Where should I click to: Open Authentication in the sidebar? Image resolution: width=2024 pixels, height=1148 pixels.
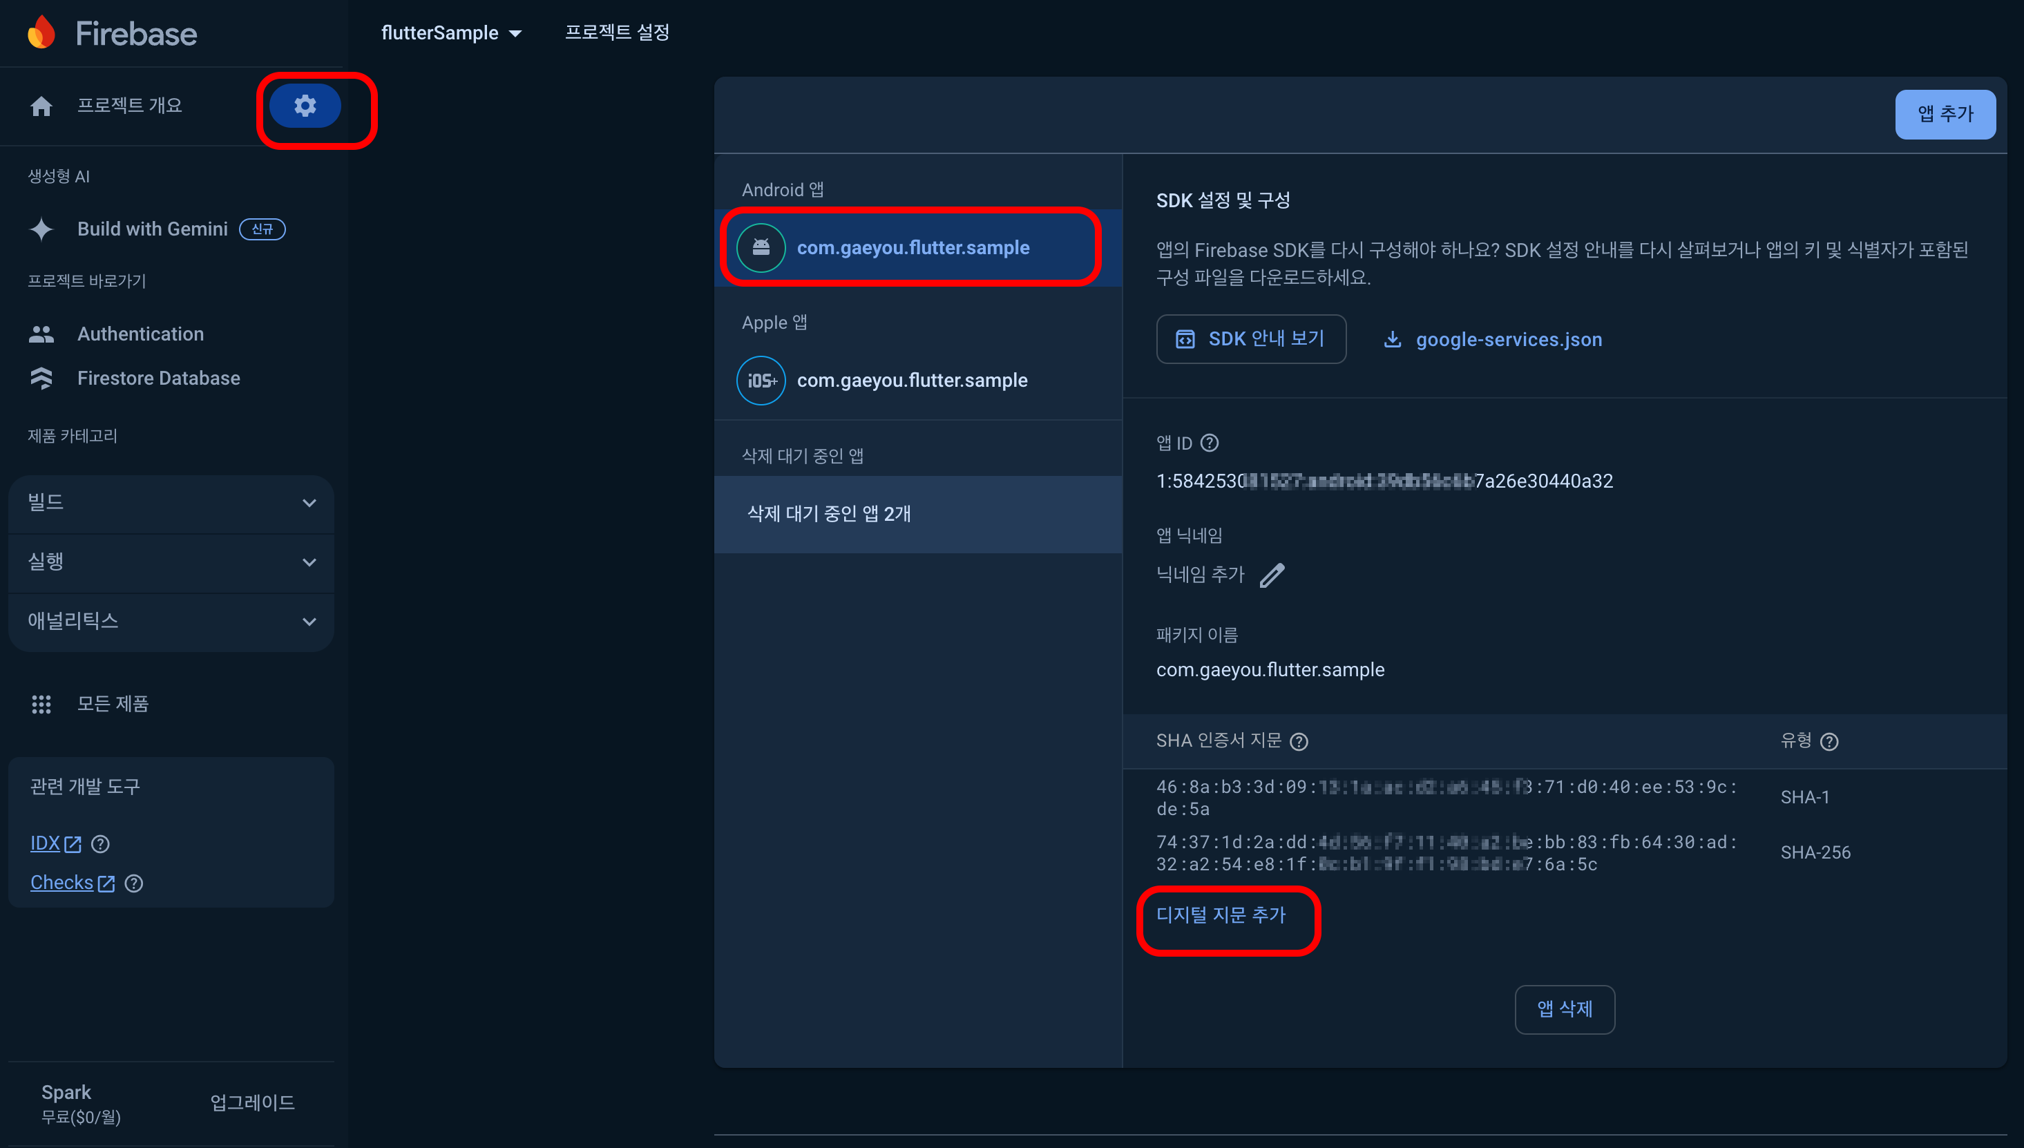click(140, 334)
